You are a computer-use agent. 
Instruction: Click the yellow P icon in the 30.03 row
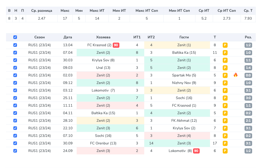point(225,60)
